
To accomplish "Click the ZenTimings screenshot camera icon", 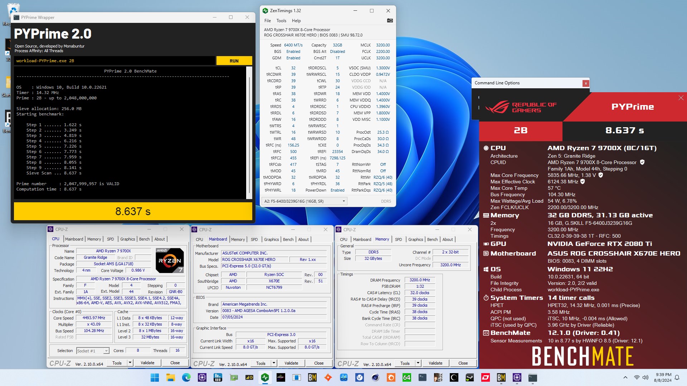I will click(390, 21).
